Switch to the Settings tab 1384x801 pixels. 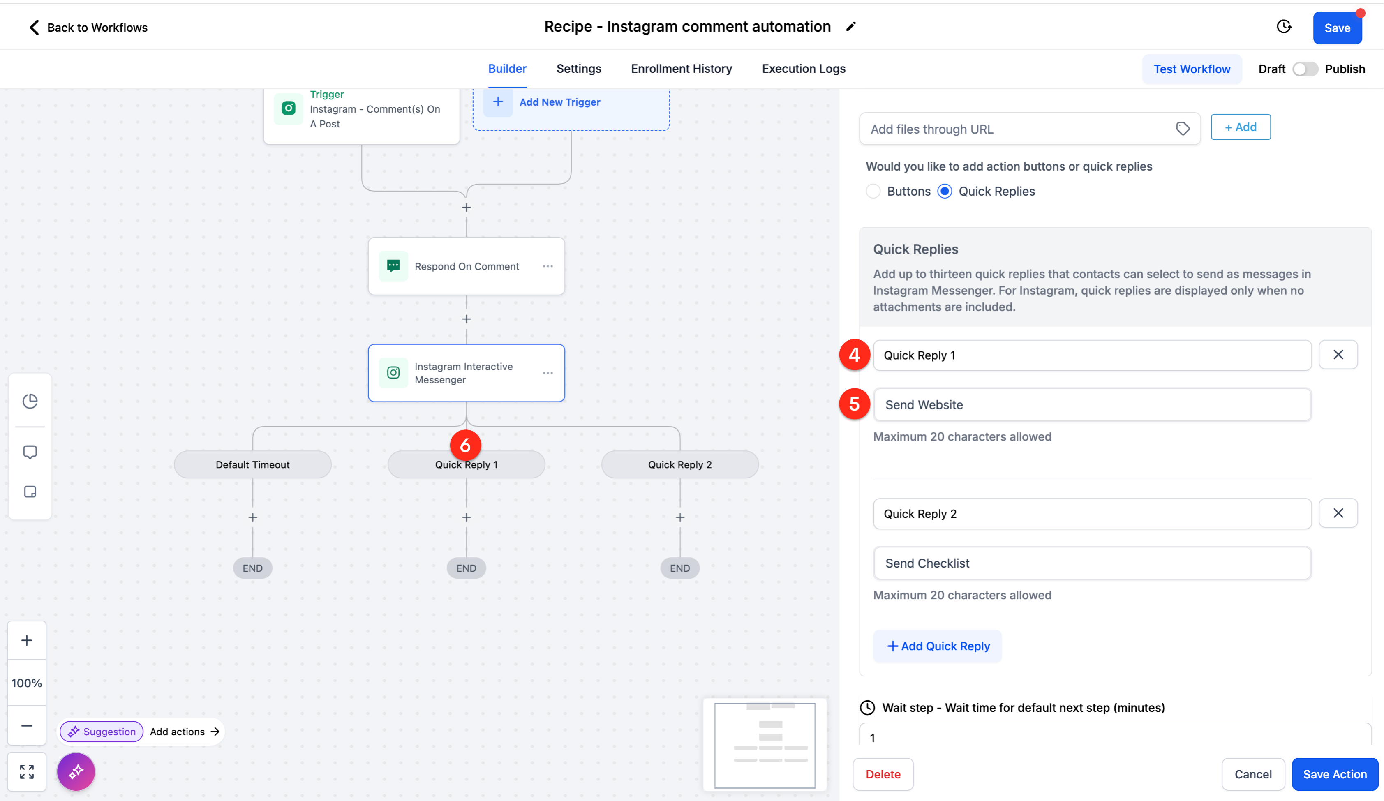(578, 69)
